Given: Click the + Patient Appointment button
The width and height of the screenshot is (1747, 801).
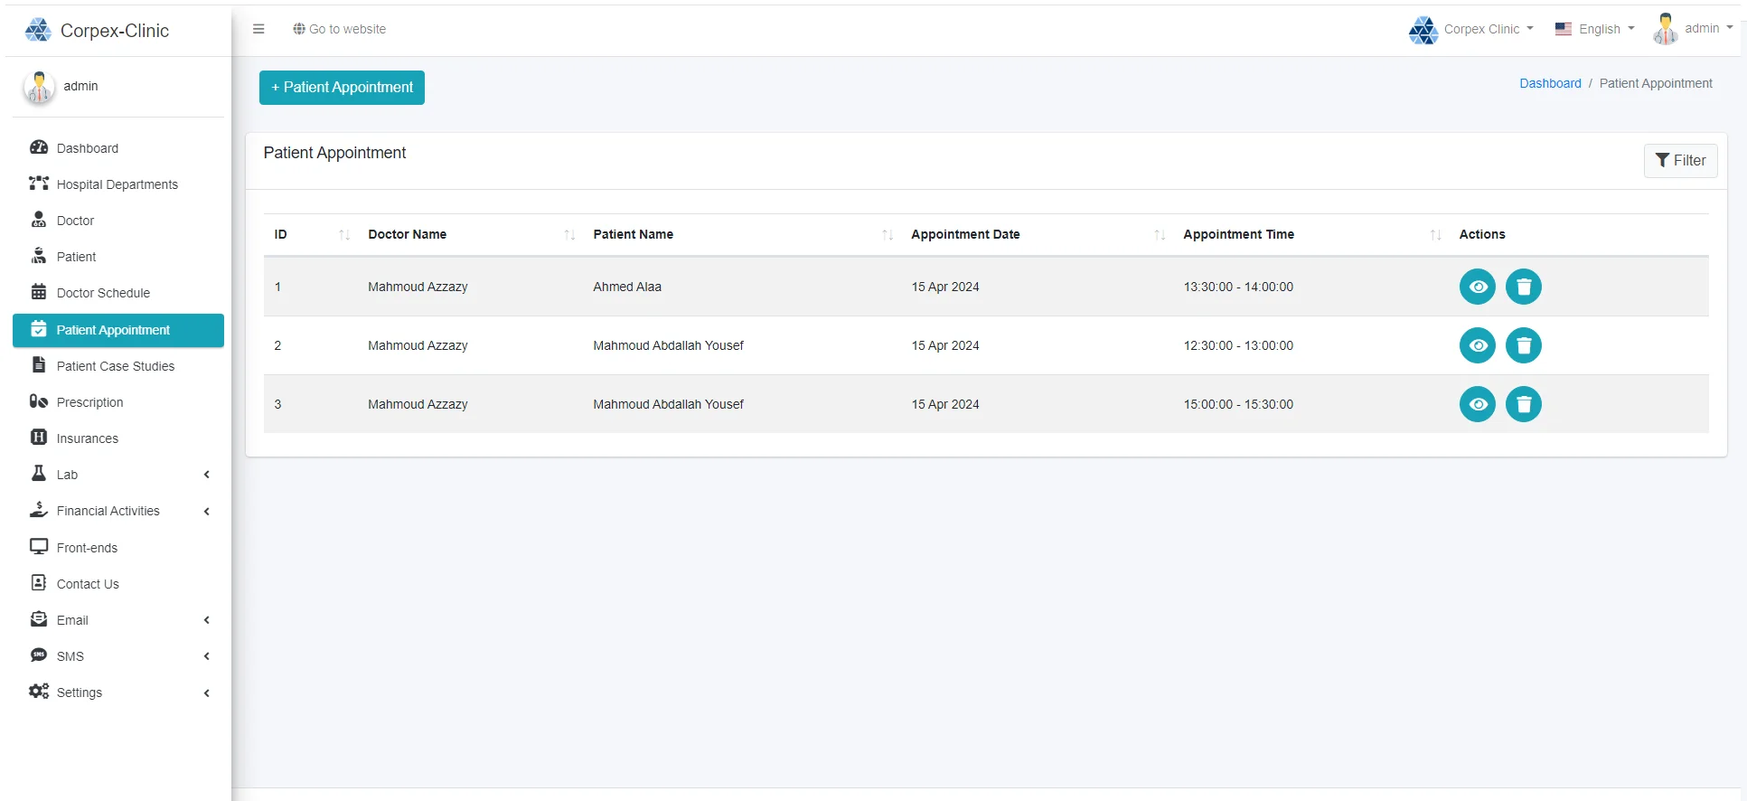Looking at the screenshot, I should point(342,88).
